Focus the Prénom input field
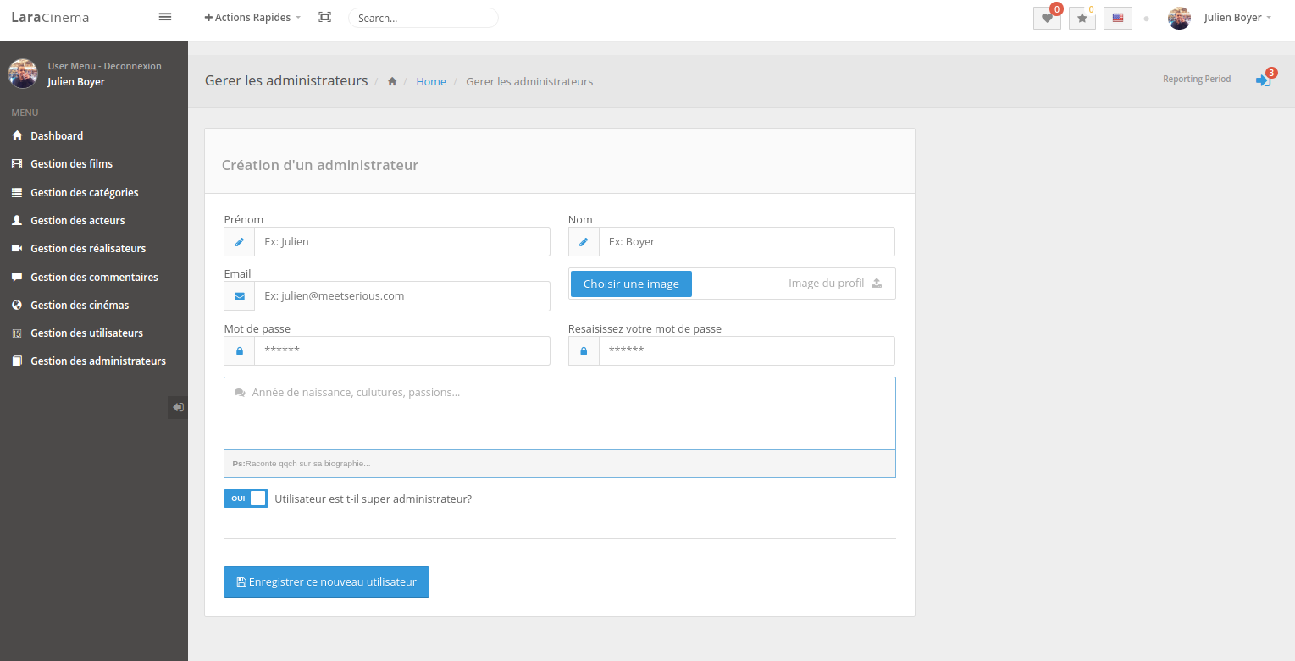This screenshot has width=1295, height=661. (402, 242)
